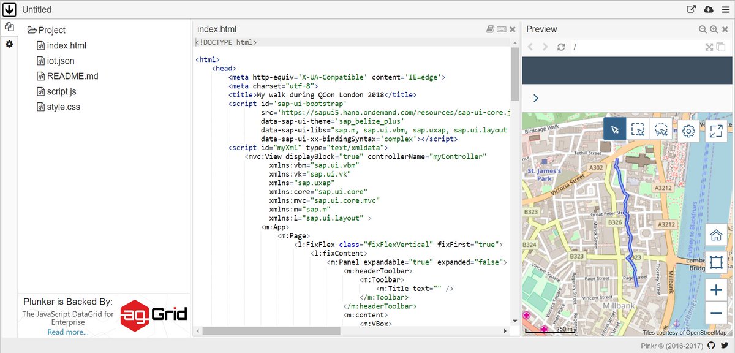Open the settings gear in sidebar
The width and height of the screenshot is (735, 353).
[x=9, y=44]
